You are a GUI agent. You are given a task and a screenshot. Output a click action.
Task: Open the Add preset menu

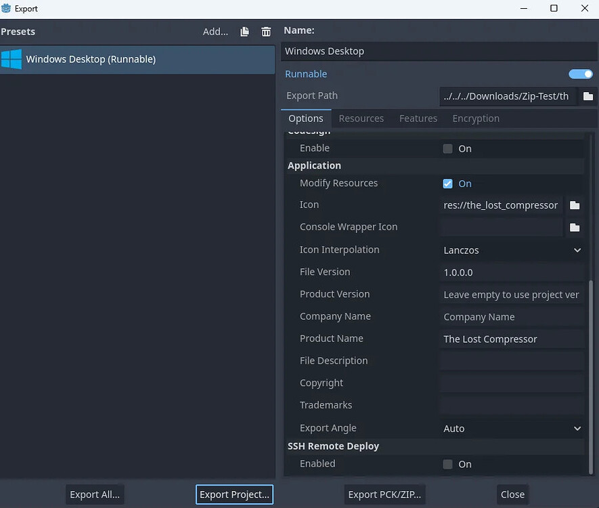[215, 31]
